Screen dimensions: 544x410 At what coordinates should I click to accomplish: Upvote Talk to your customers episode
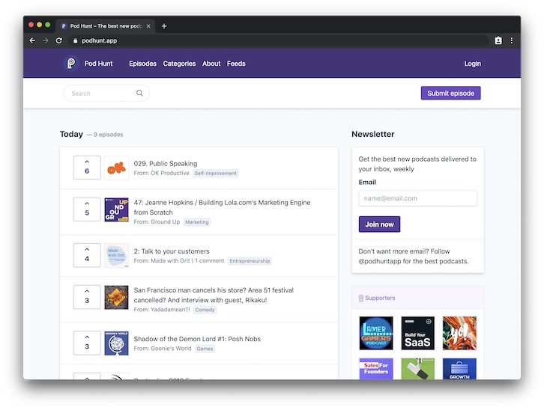tap(87, 255)
